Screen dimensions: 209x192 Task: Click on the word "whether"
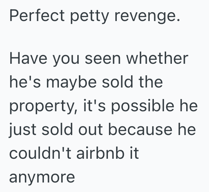[x=157, y=59]
